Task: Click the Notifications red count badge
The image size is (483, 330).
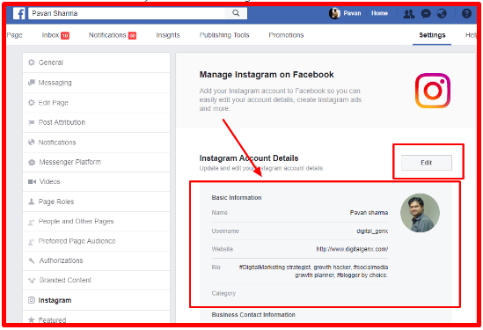Action: tap(133, 36)
